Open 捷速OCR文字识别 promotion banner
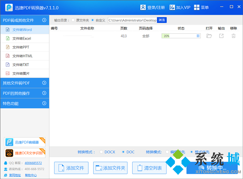243x179 pixels. (x=25, y=153)
